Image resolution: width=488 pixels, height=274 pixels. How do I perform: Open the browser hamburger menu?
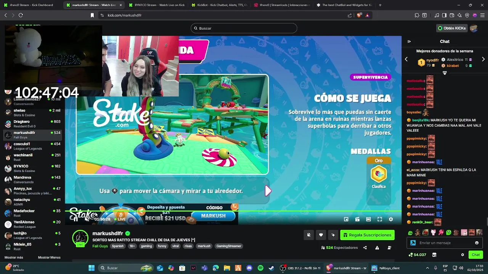coord(482,15)
